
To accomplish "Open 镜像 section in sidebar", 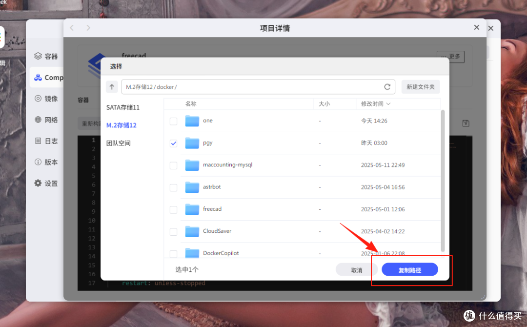I will [46, 99].
